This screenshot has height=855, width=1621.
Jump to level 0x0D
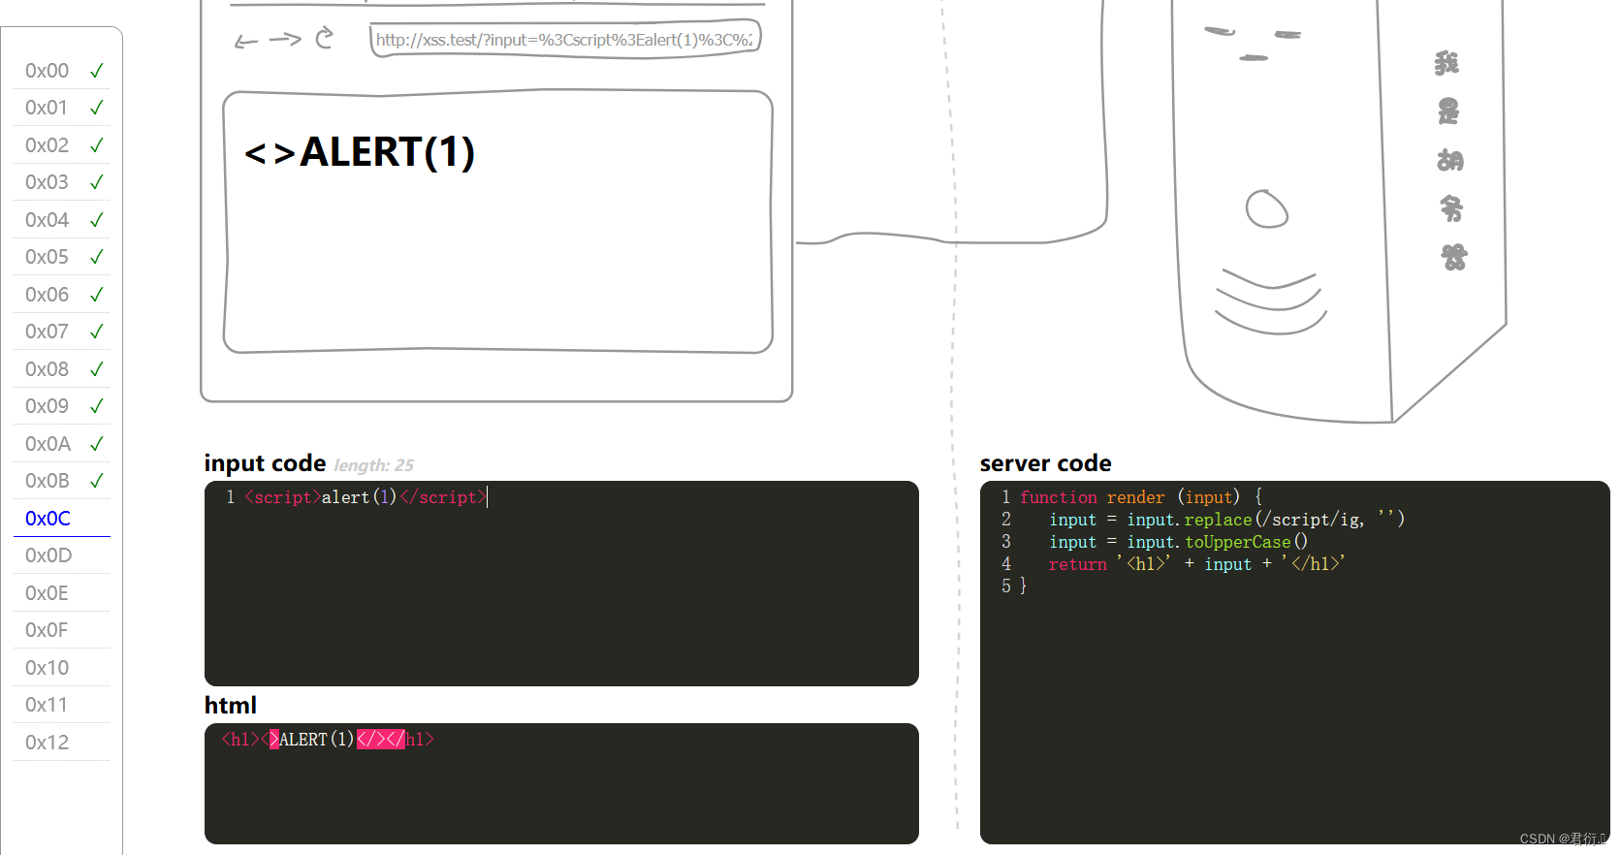pos(48,555)
